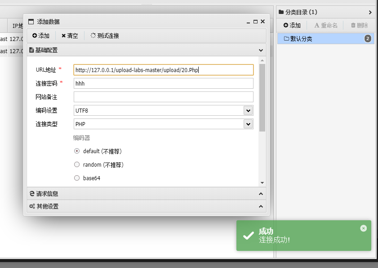Viewport: 378px width, 268px height.
Task: Collapse category panel with right chevron
Action: click(370, 12)
